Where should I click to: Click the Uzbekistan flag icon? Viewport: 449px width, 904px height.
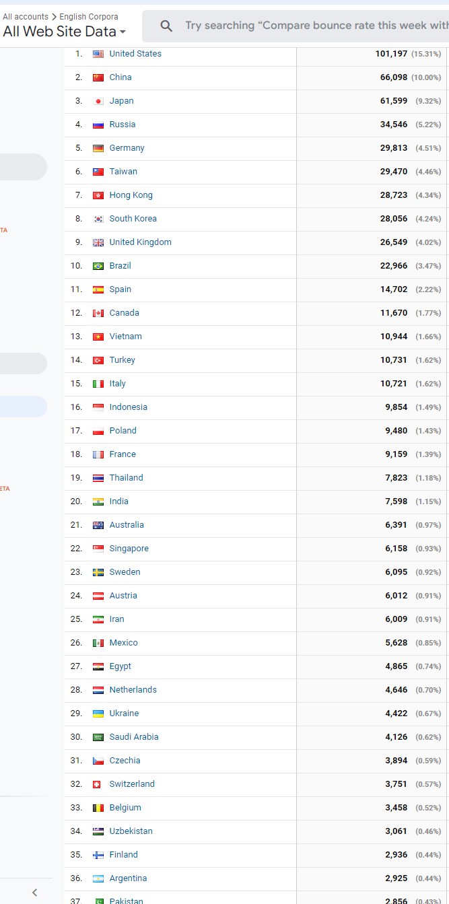pyautogui.click(x=98, y=831)
